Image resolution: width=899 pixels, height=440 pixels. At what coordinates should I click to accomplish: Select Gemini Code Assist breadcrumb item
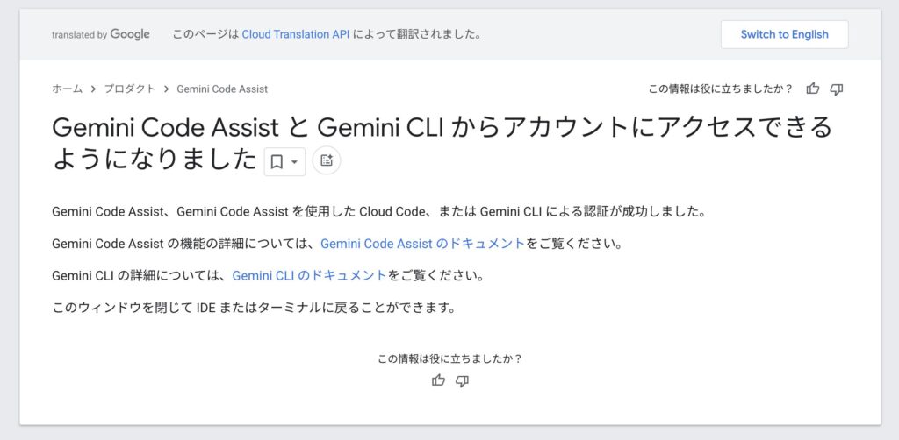pos(222,89)
